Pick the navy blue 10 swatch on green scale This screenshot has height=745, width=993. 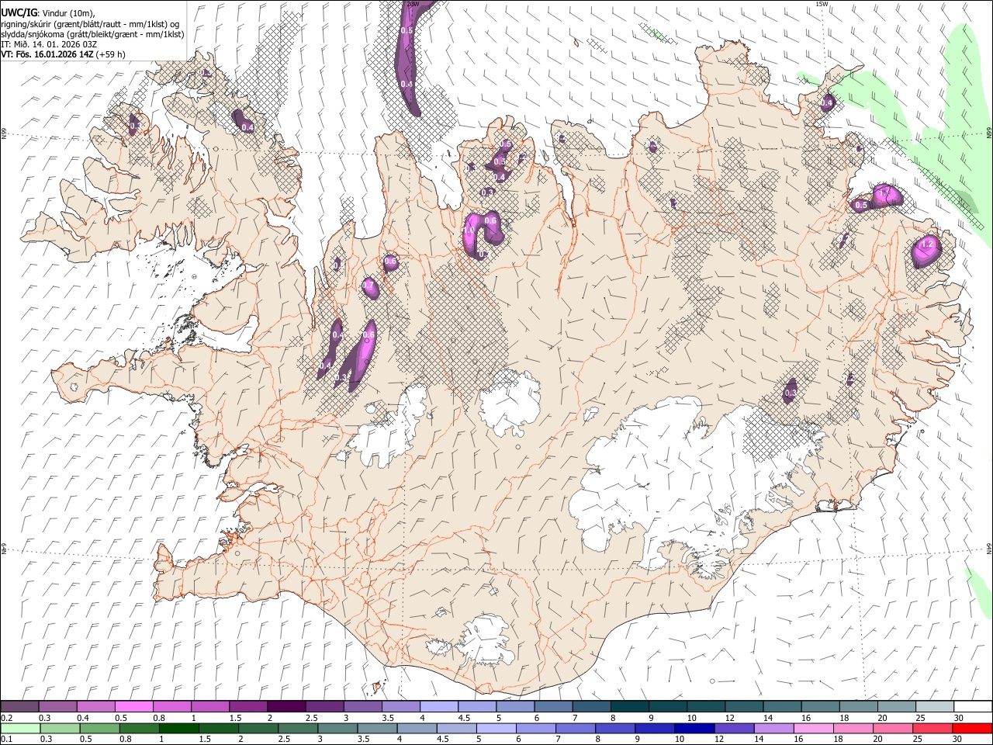pos(694,728)
